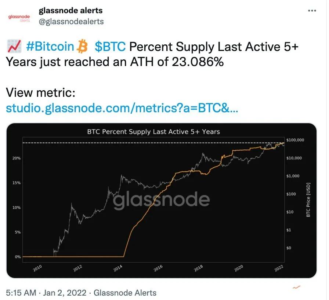This screenshot has width=329, height=300.
Task: Click the 2014 label on the x-axis
Action: (118, 268)
